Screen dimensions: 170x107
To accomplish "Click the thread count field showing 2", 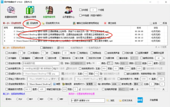I will click(x=93, y=10).
